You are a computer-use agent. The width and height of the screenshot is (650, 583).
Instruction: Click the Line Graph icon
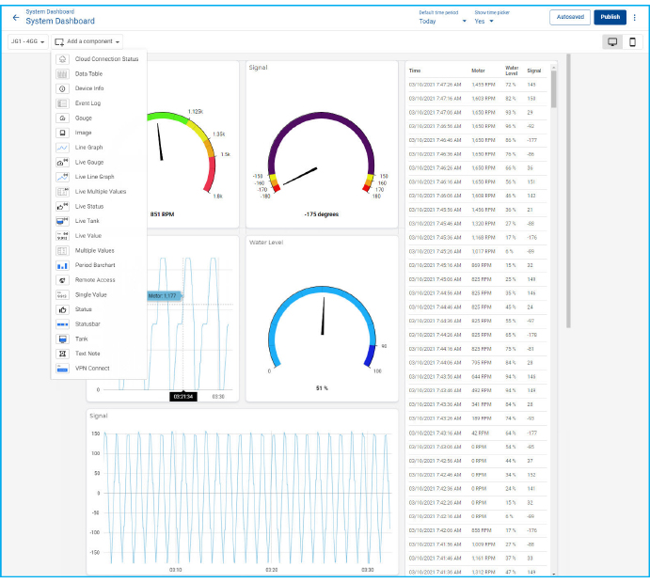pyautogui.click(x=62, y=148)
